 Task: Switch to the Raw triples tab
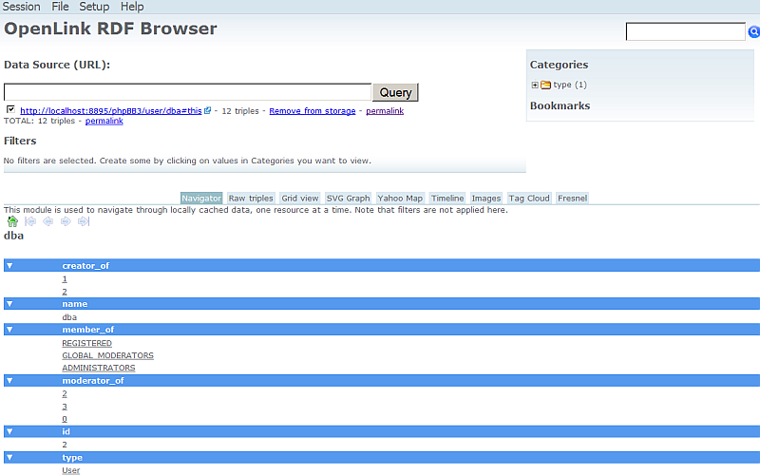[x=251, y=199]
